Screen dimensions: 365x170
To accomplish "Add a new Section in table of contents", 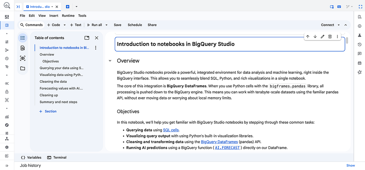I will click(x=48, y=111).
